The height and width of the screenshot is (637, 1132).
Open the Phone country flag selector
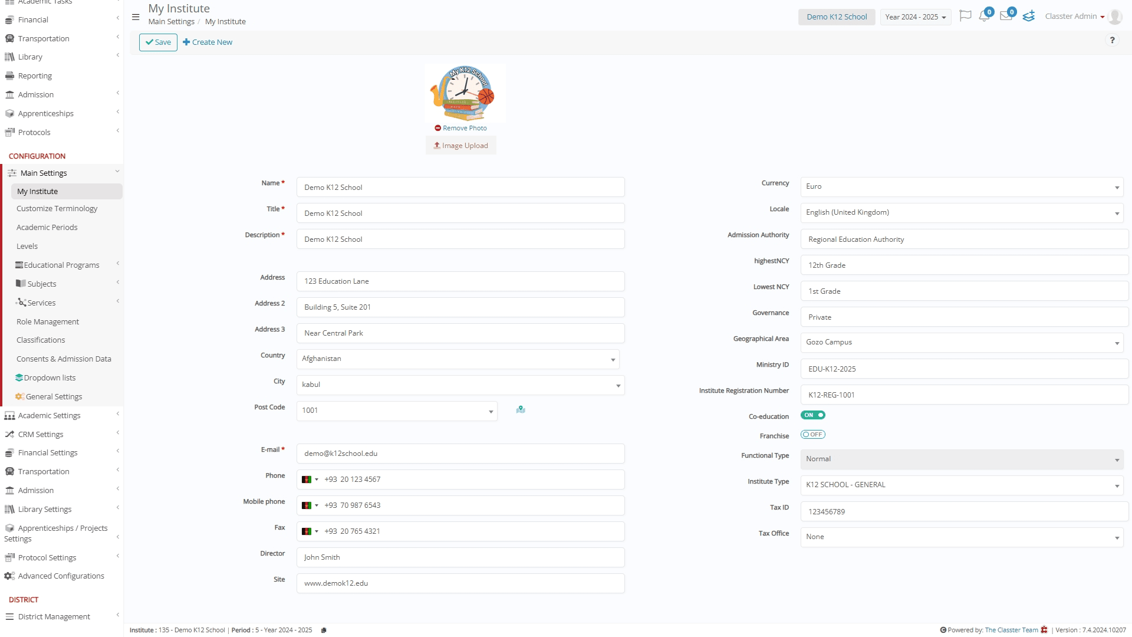pyautogui.click(x=310, y=480)
